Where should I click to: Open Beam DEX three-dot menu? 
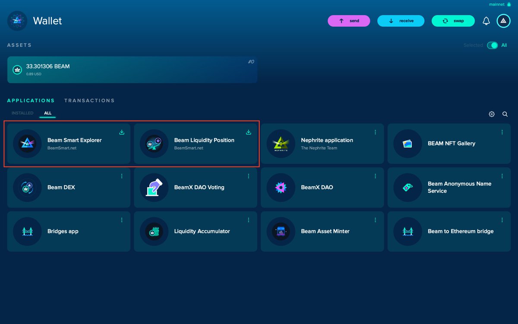[x=122, y=176]
